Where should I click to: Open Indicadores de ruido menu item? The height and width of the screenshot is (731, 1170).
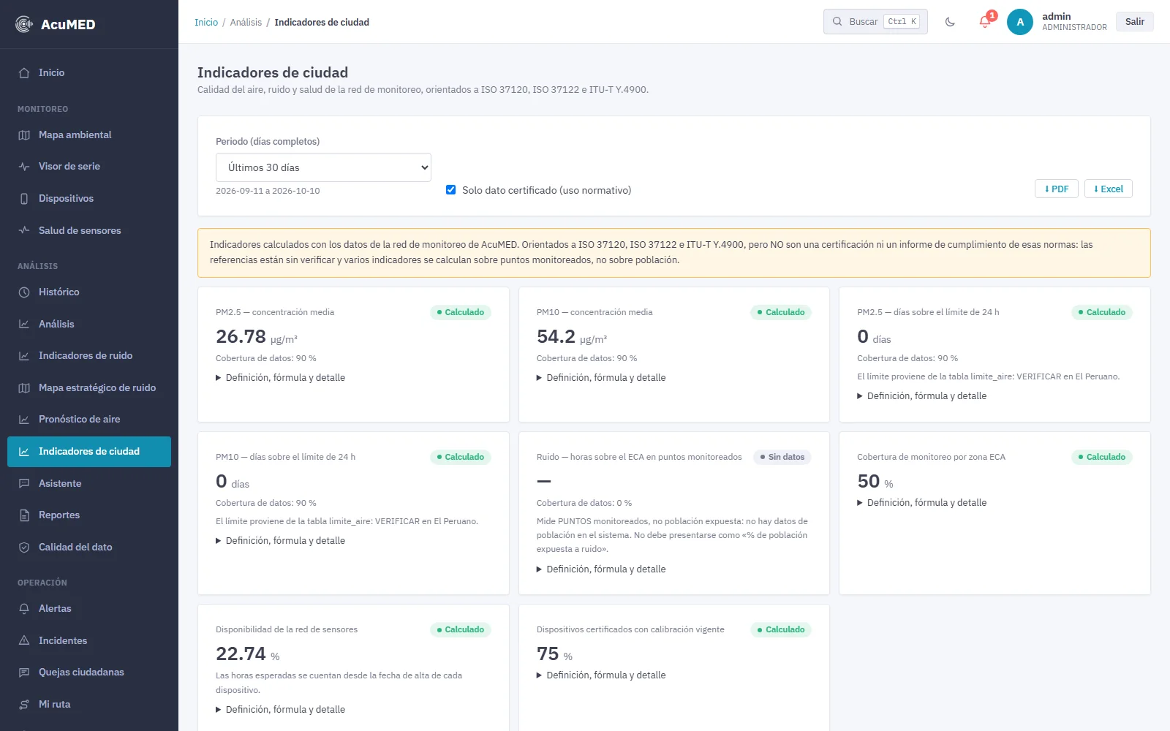pos(89,356)
